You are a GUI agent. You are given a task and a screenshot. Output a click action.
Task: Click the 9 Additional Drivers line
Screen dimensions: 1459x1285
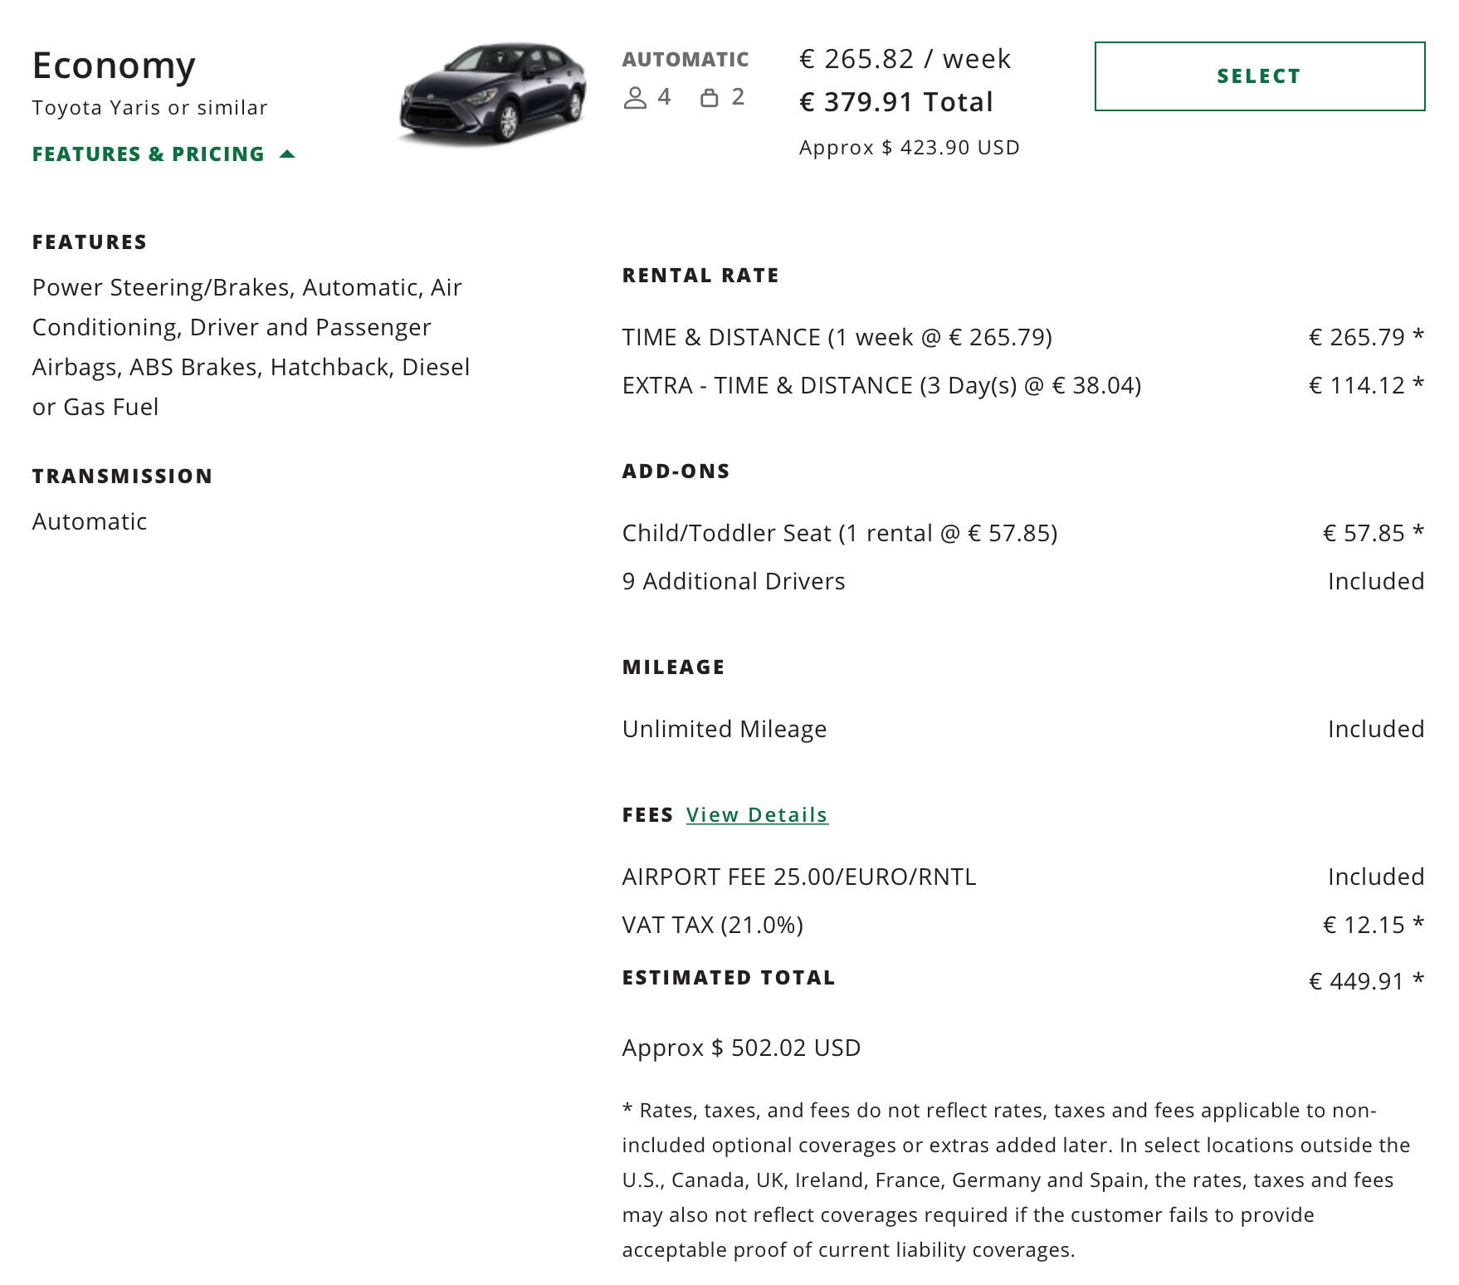click(734, 581)
